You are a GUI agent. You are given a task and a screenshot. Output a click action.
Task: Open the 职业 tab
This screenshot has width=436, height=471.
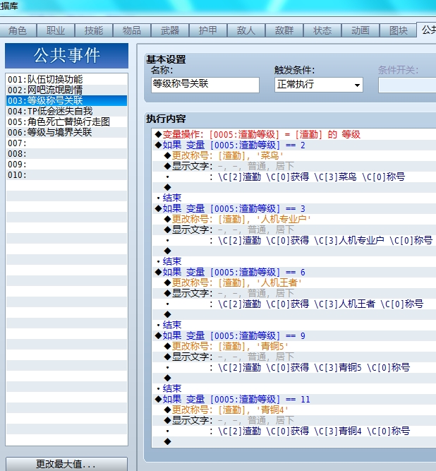tap(56, 30)
